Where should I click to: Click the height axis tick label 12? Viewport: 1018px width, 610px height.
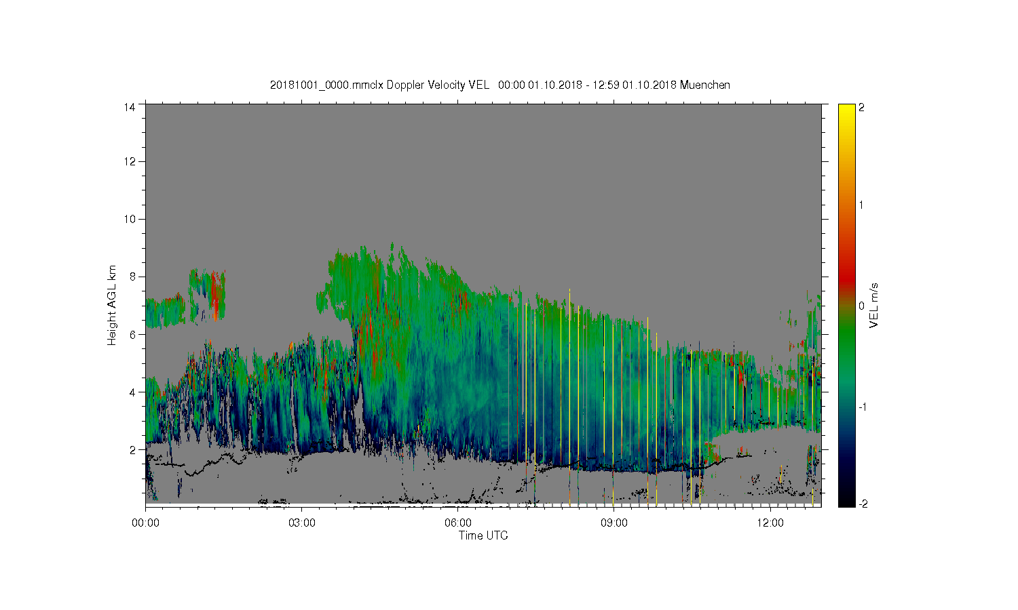130,161
